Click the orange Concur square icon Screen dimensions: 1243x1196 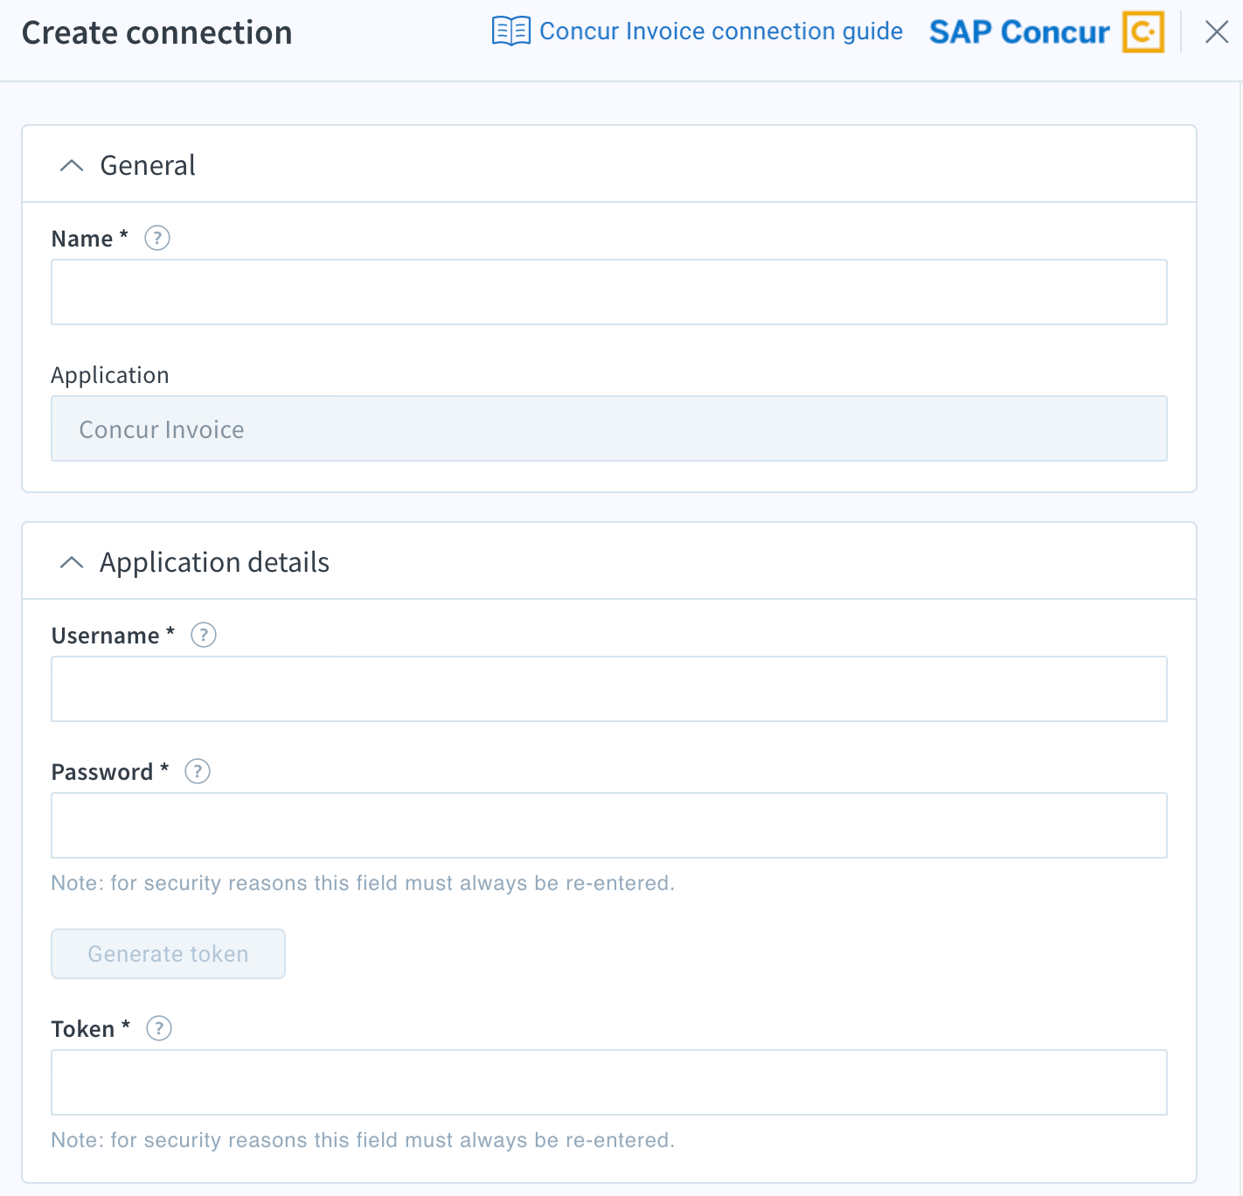(x=1143, y=31)
